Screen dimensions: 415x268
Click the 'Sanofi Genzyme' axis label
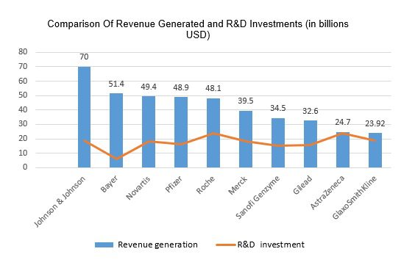click(258, 198)
